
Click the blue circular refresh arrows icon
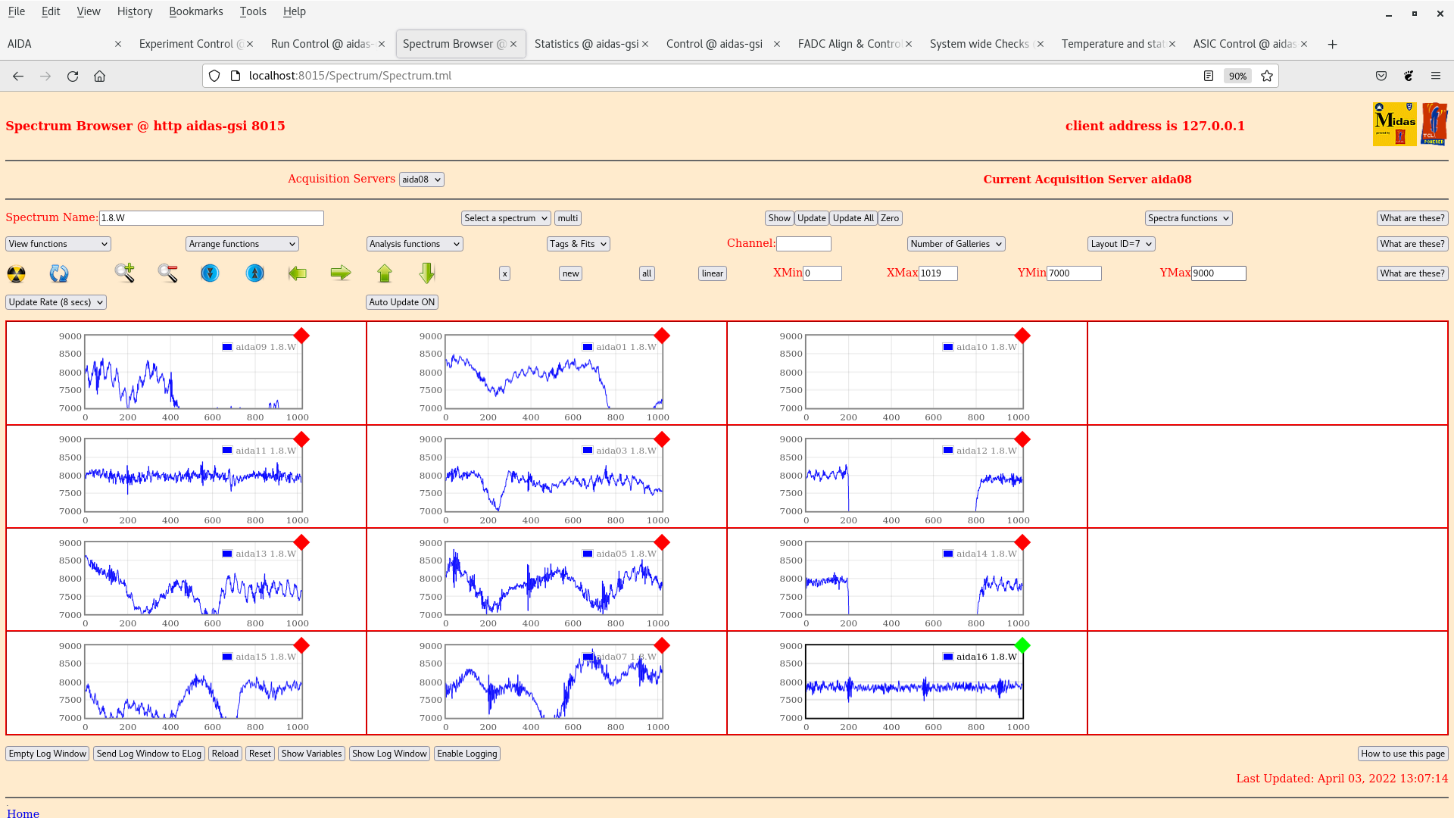[x=59, y=273]
